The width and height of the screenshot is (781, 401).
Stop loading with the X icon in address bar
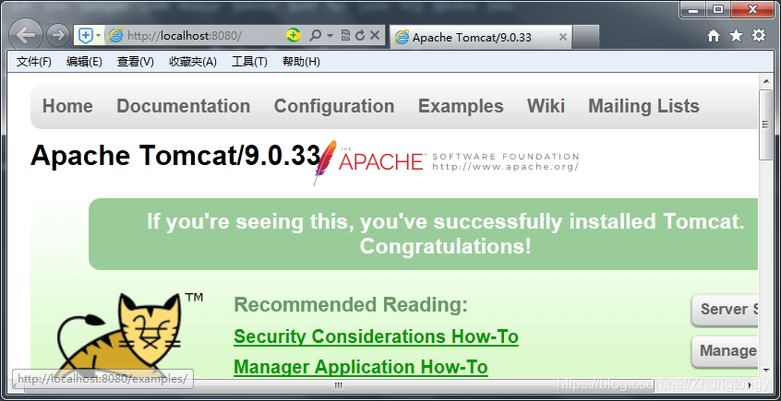point(375,35)
